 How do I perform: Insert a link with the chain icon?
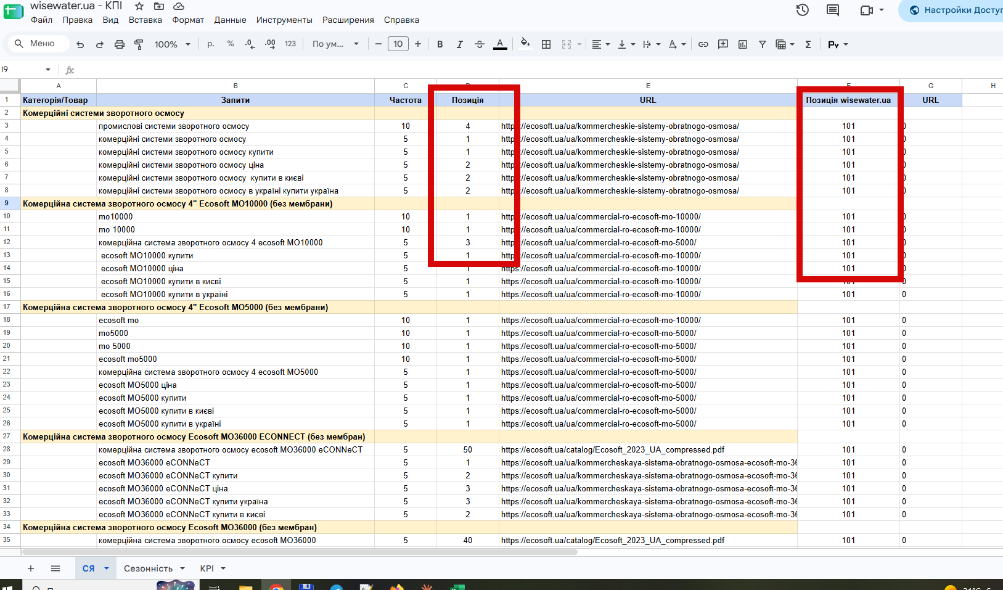703,44
